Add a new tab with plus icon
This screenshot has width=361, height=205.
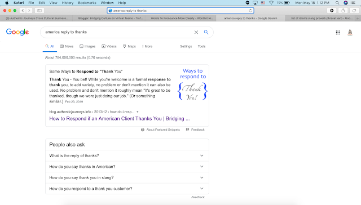pos(358,18)
